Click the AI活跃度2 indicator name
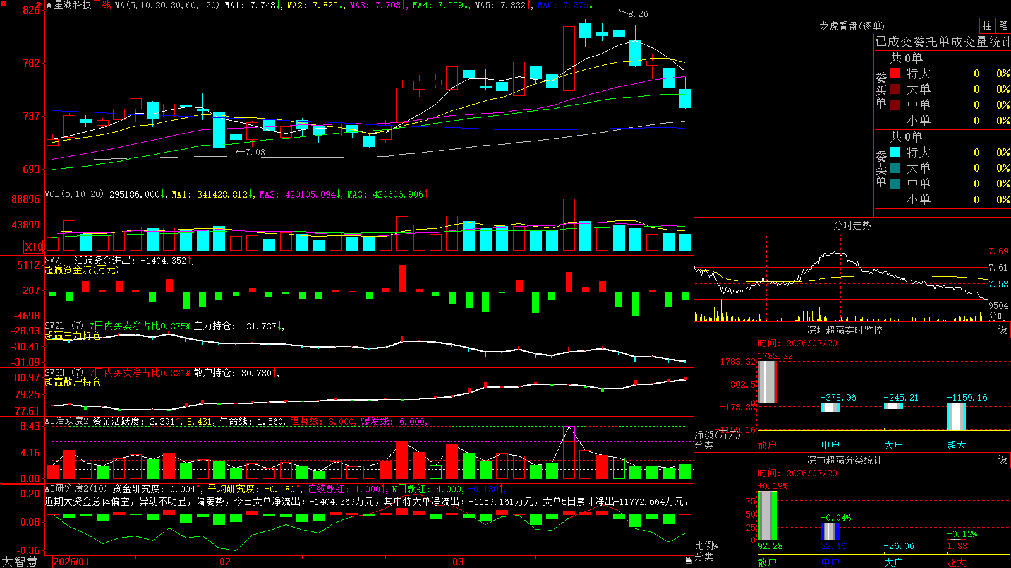Image resolution: width=1011 pixels, height=568 pixels. (x=67, y=421)
